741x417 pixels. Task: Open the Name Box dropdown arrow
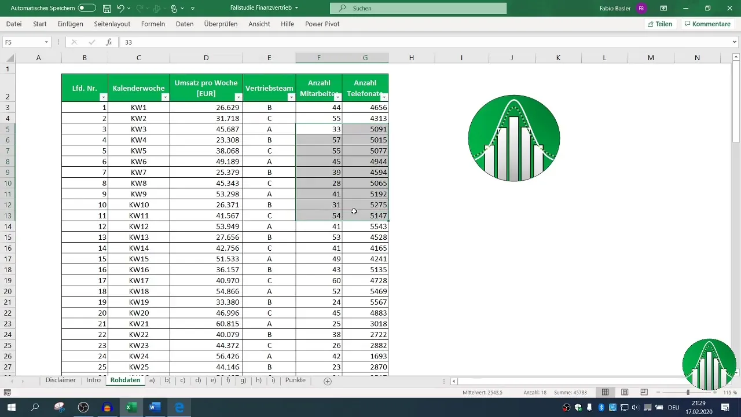point(46,42)
